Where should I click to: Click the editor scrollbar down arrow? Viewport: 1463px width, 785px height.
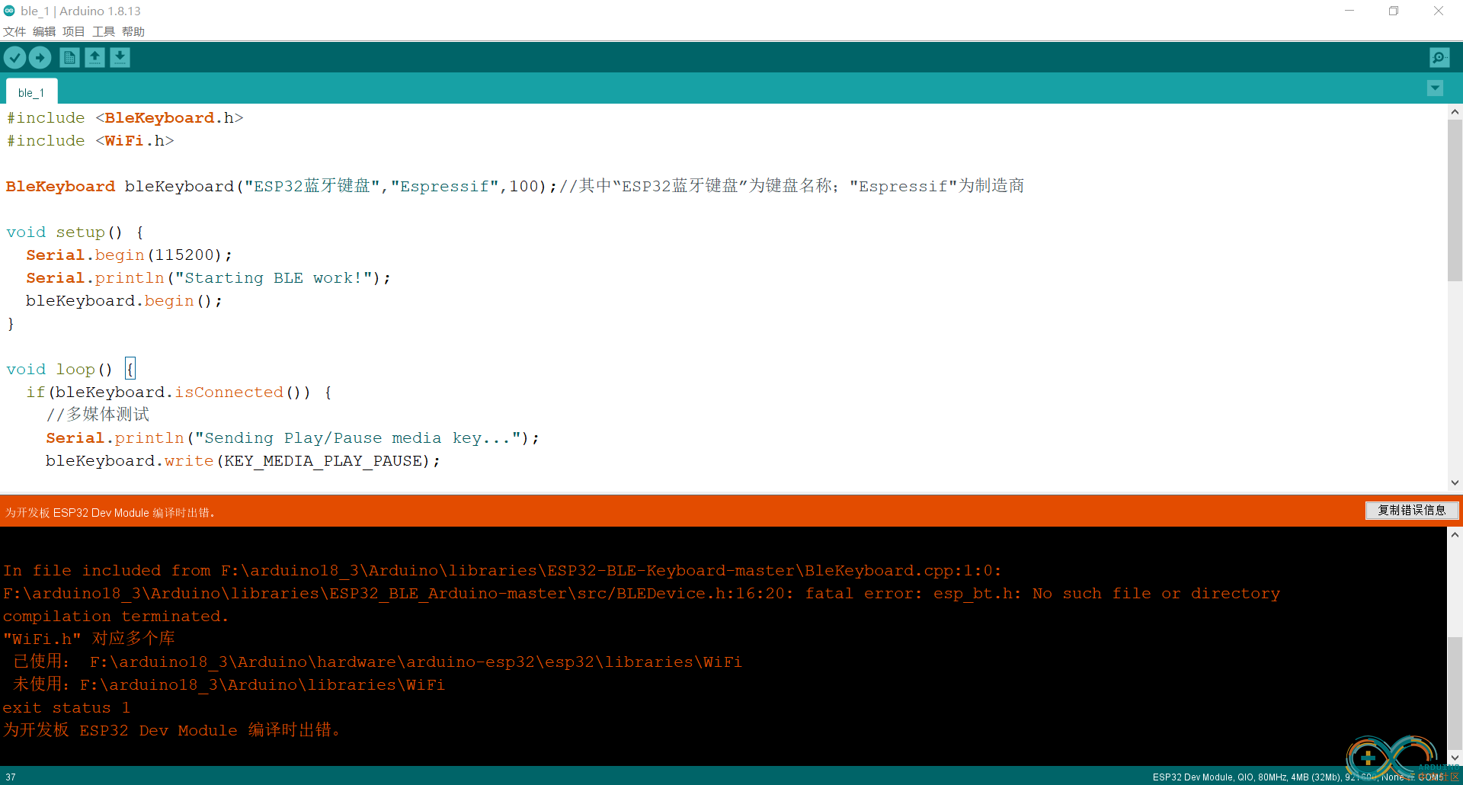[x=1455, y=482]
